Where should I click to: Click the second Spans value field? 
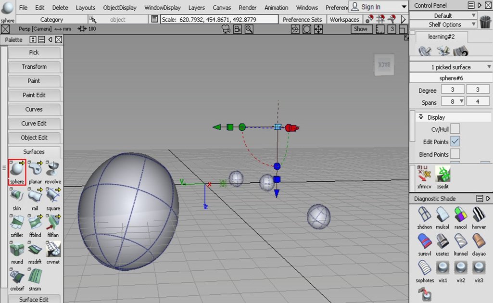478,101
